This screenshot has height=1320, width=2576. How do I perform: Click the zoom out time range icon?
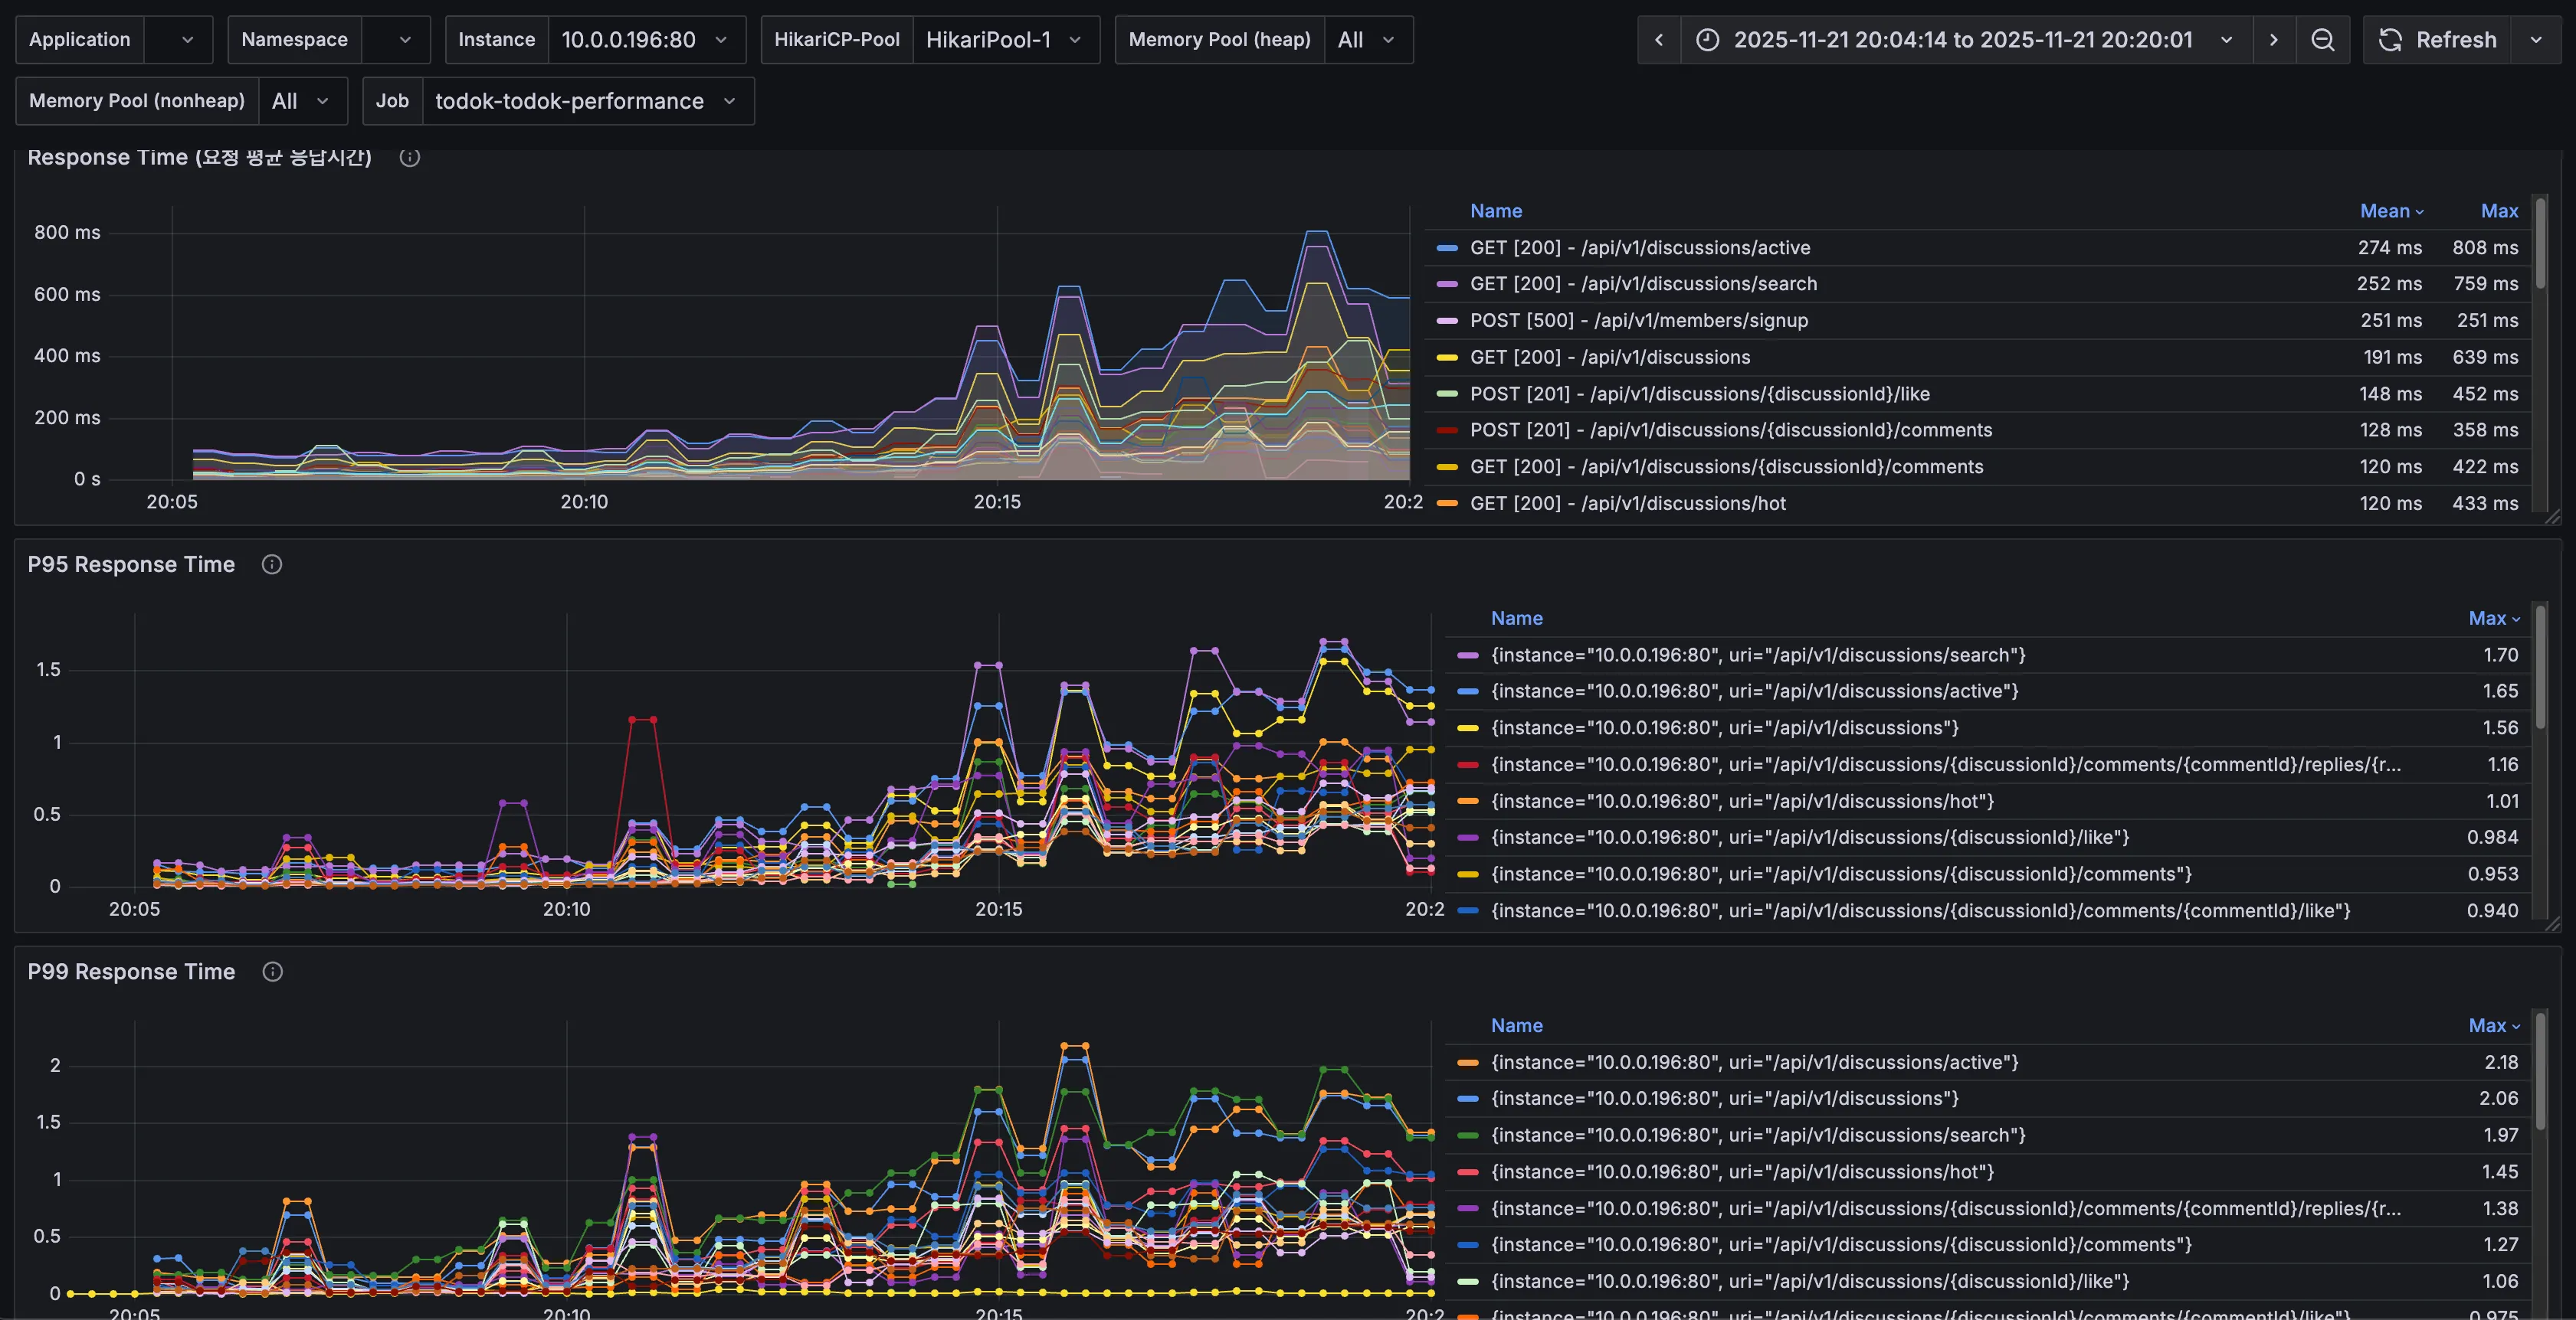[x=2322, y=40]
